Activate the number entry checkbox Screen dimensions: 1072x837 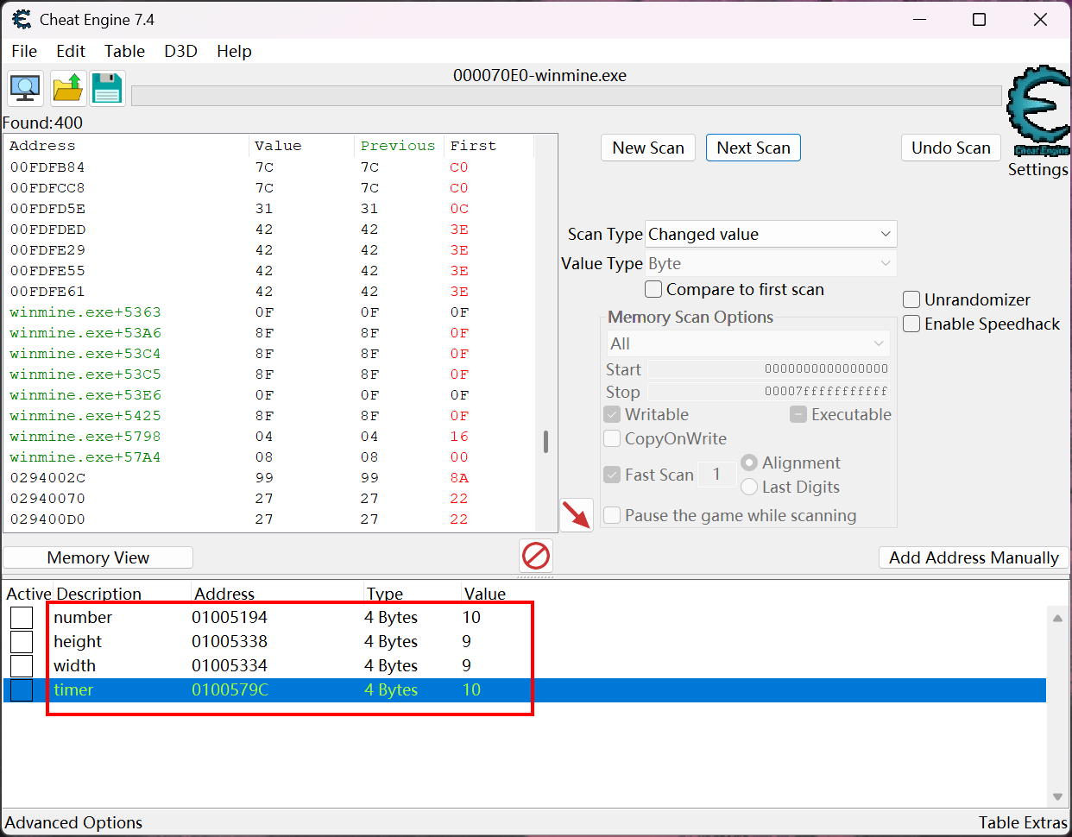[22, 618]
